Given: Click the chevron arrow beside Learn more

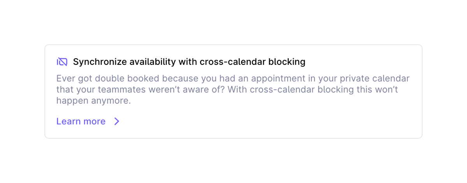Looking at the screenshot, I should tap(117, 122).
